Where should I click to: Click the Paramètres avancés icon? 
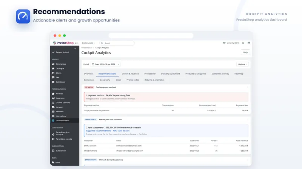pos(53,139)
